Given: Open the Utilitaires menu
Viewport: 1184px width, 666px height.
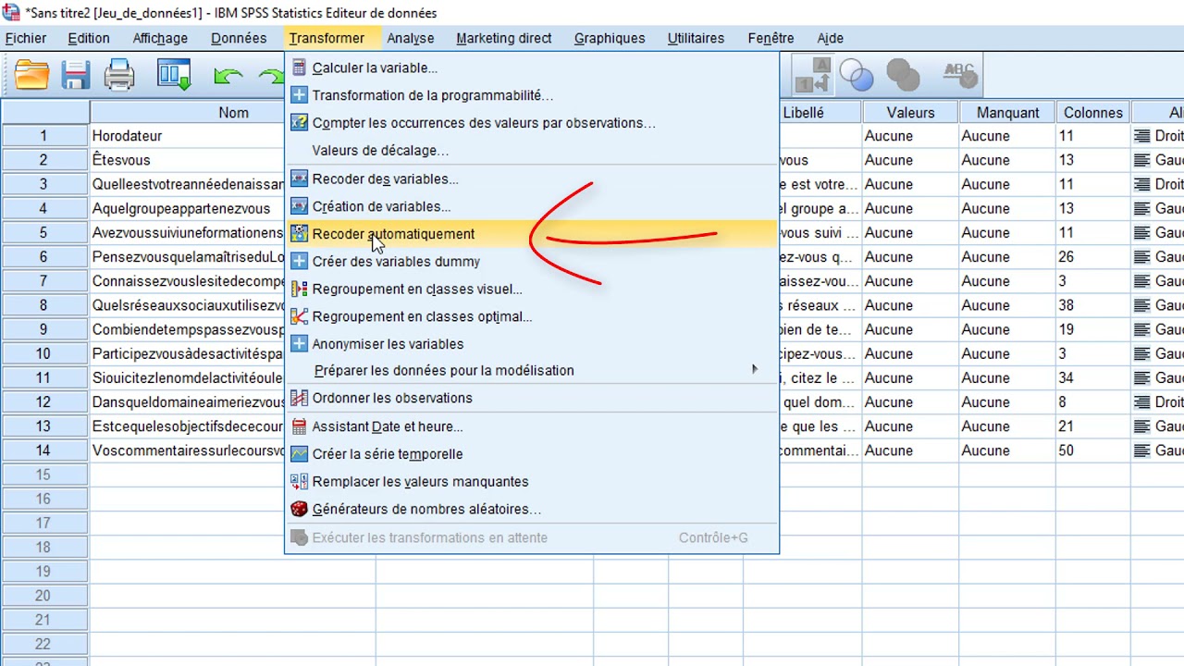Looking at the screenshot, I should pyautogui.click(x=697, y=38).
